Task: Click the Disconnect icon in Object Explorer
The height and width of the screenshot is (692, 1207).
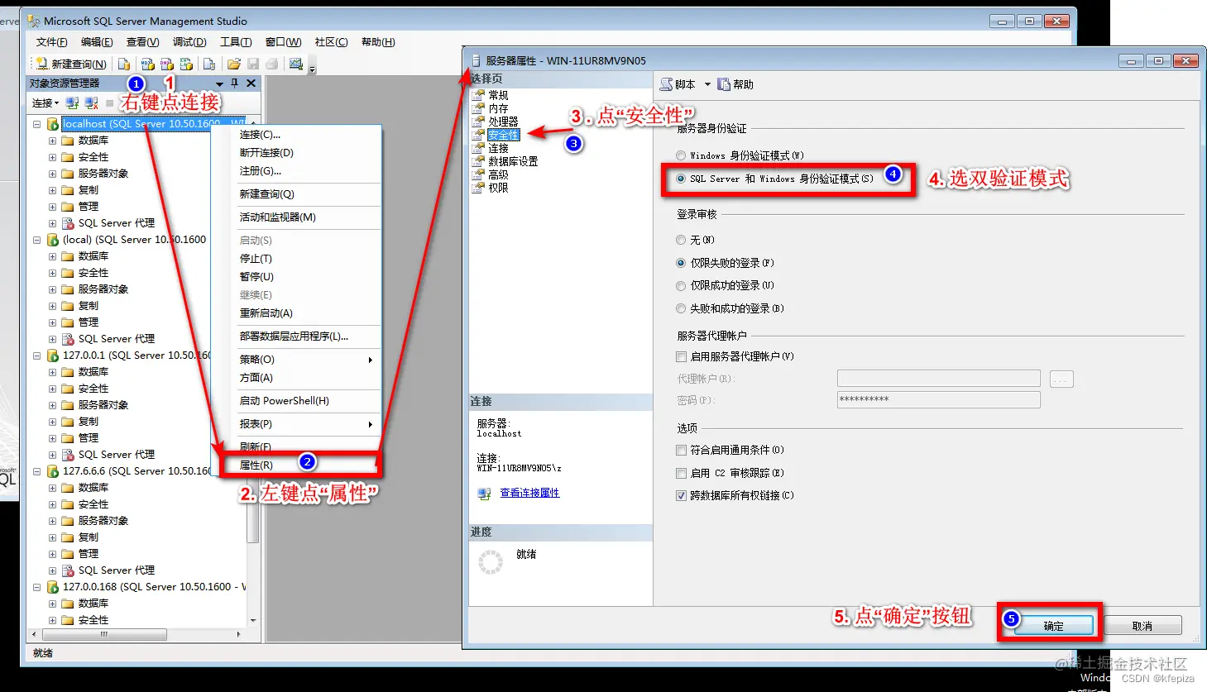Action: click(x=90, y=103)
